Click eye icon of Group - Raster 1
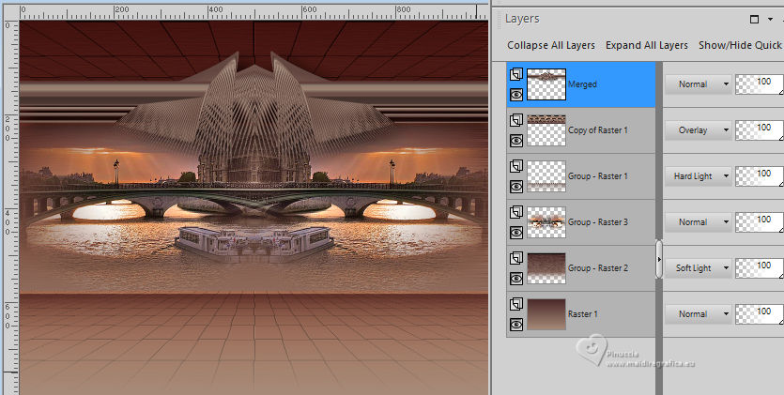Screen dimensions: 784x395 pyautogui.click(x=515, y=186)
